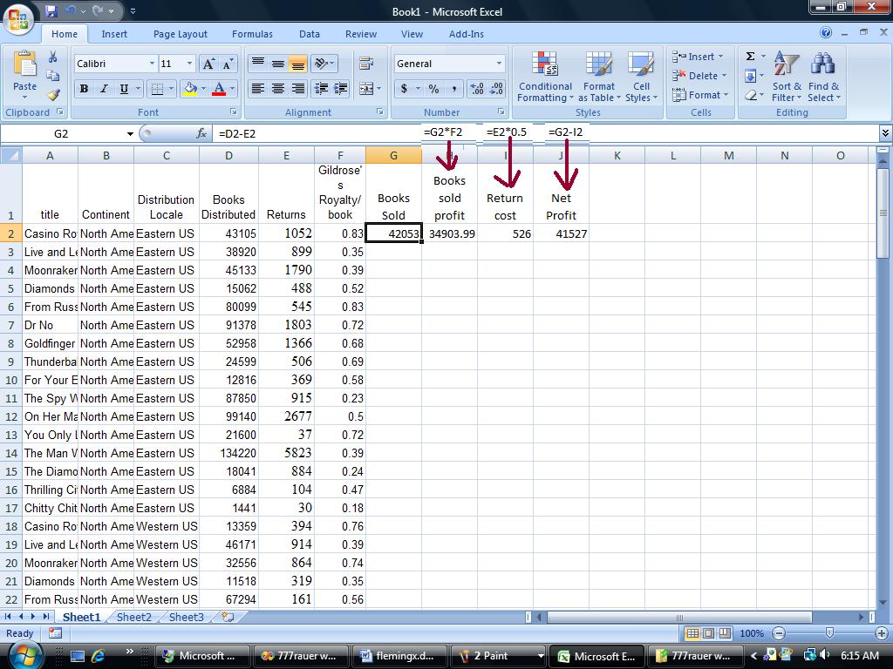
Task: Set Top Align vertical alignment
Action: pos(258,64)
